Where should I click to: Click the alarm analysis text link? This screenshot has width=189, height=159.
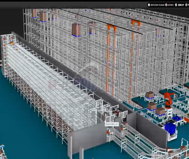pyautogui.click(x=181, y=5)
